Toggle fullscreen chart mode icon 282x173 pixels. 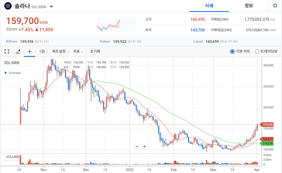[7, 52]
